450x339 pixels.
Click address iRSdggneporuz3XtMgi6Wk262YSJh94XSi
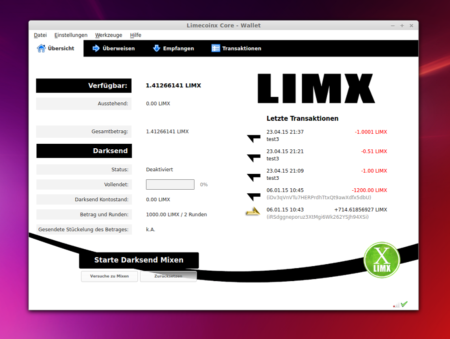317,217
